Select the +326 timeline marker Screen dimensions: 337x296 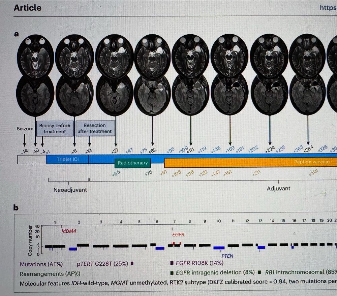[x=323, y=149]
